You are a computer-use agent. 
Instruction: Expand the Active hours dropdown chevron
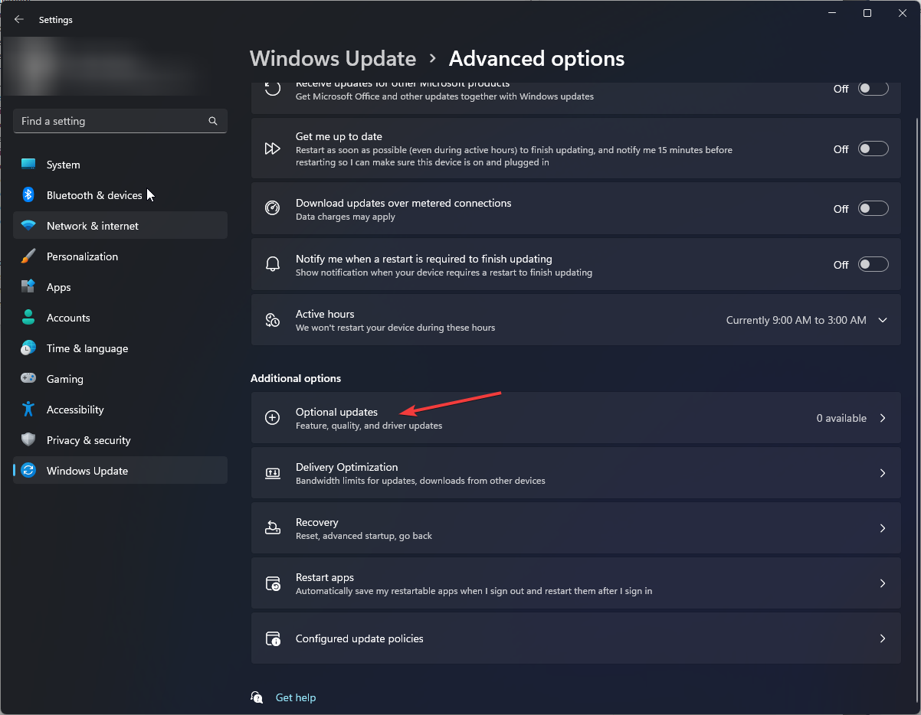click(883, 320)
